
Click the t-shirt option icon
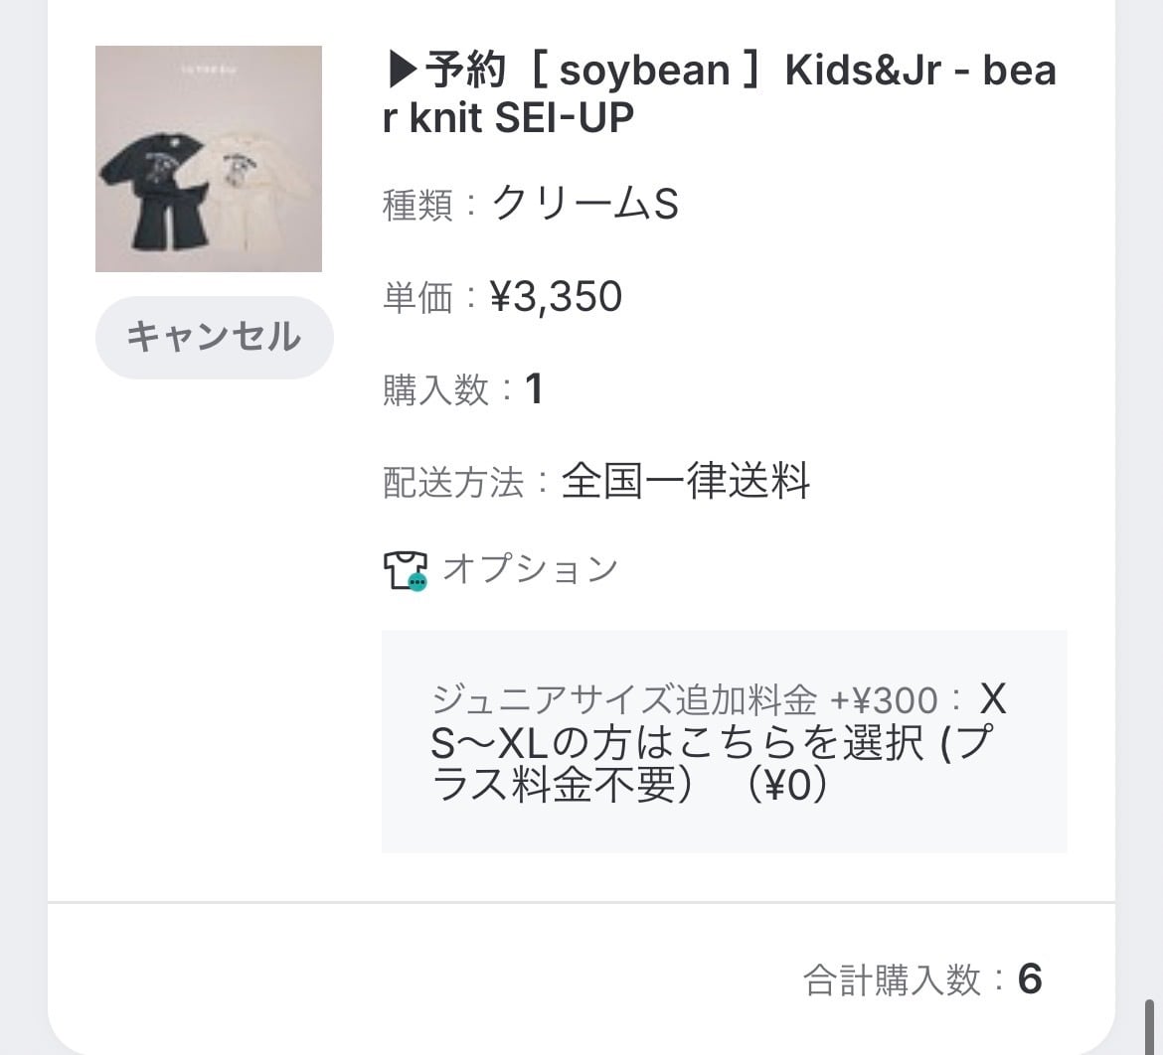coord(406,570)
